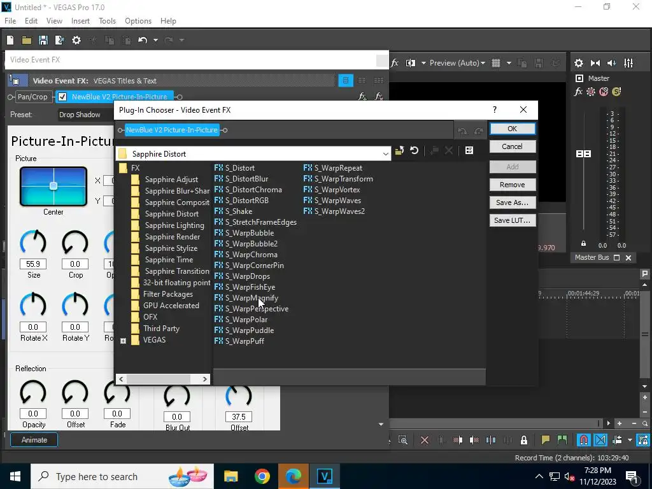Open the File menu

(x=10, y=21)
